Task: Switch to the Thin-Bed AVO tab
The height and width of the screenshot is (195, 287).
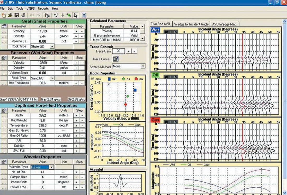Action: [160, 24]
